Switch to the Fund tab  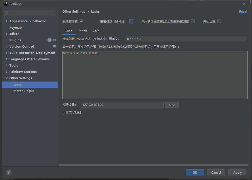[x=69, y=31]
